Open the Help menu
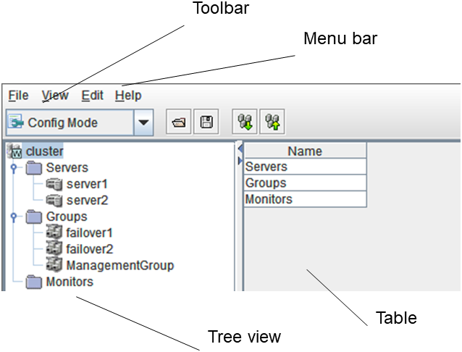This screenshot has width=462, height=352. [x=128, y=96]
